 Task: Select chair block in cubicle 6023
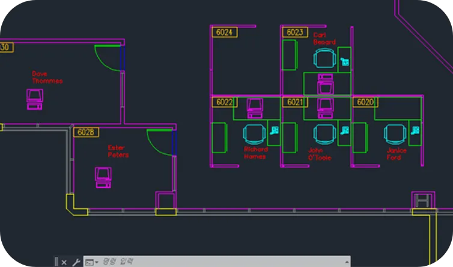tap(324, 59)
